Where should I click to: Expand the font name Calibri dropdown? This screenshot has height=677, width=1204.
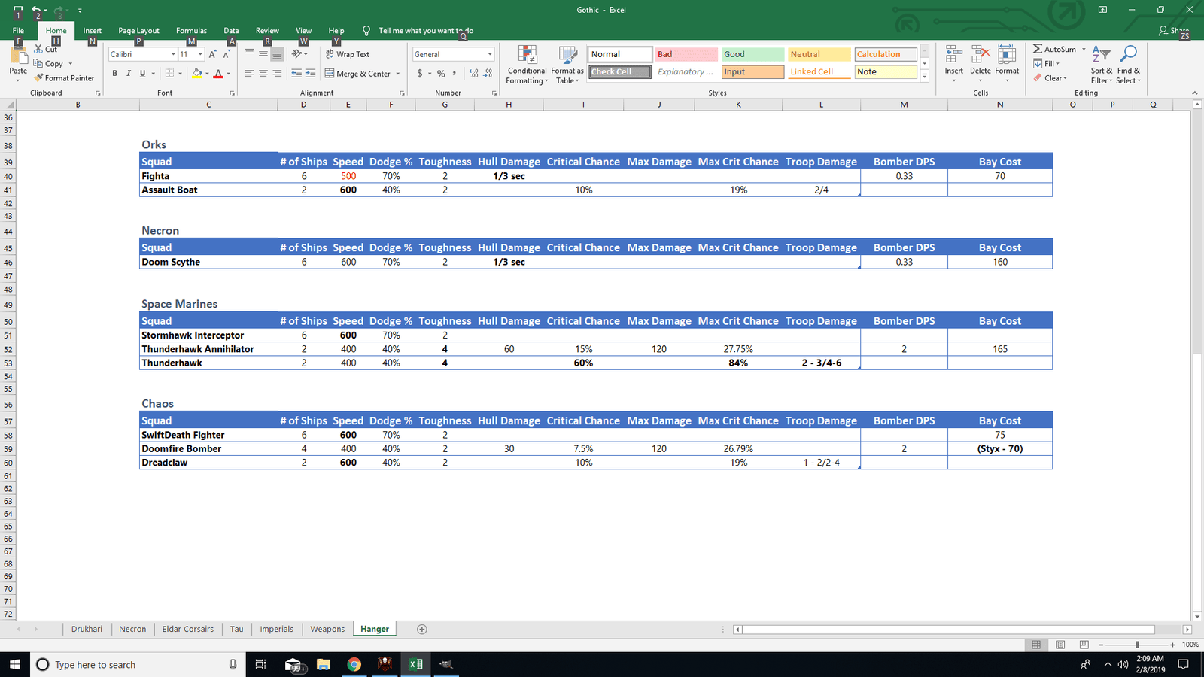pos(173,54)
